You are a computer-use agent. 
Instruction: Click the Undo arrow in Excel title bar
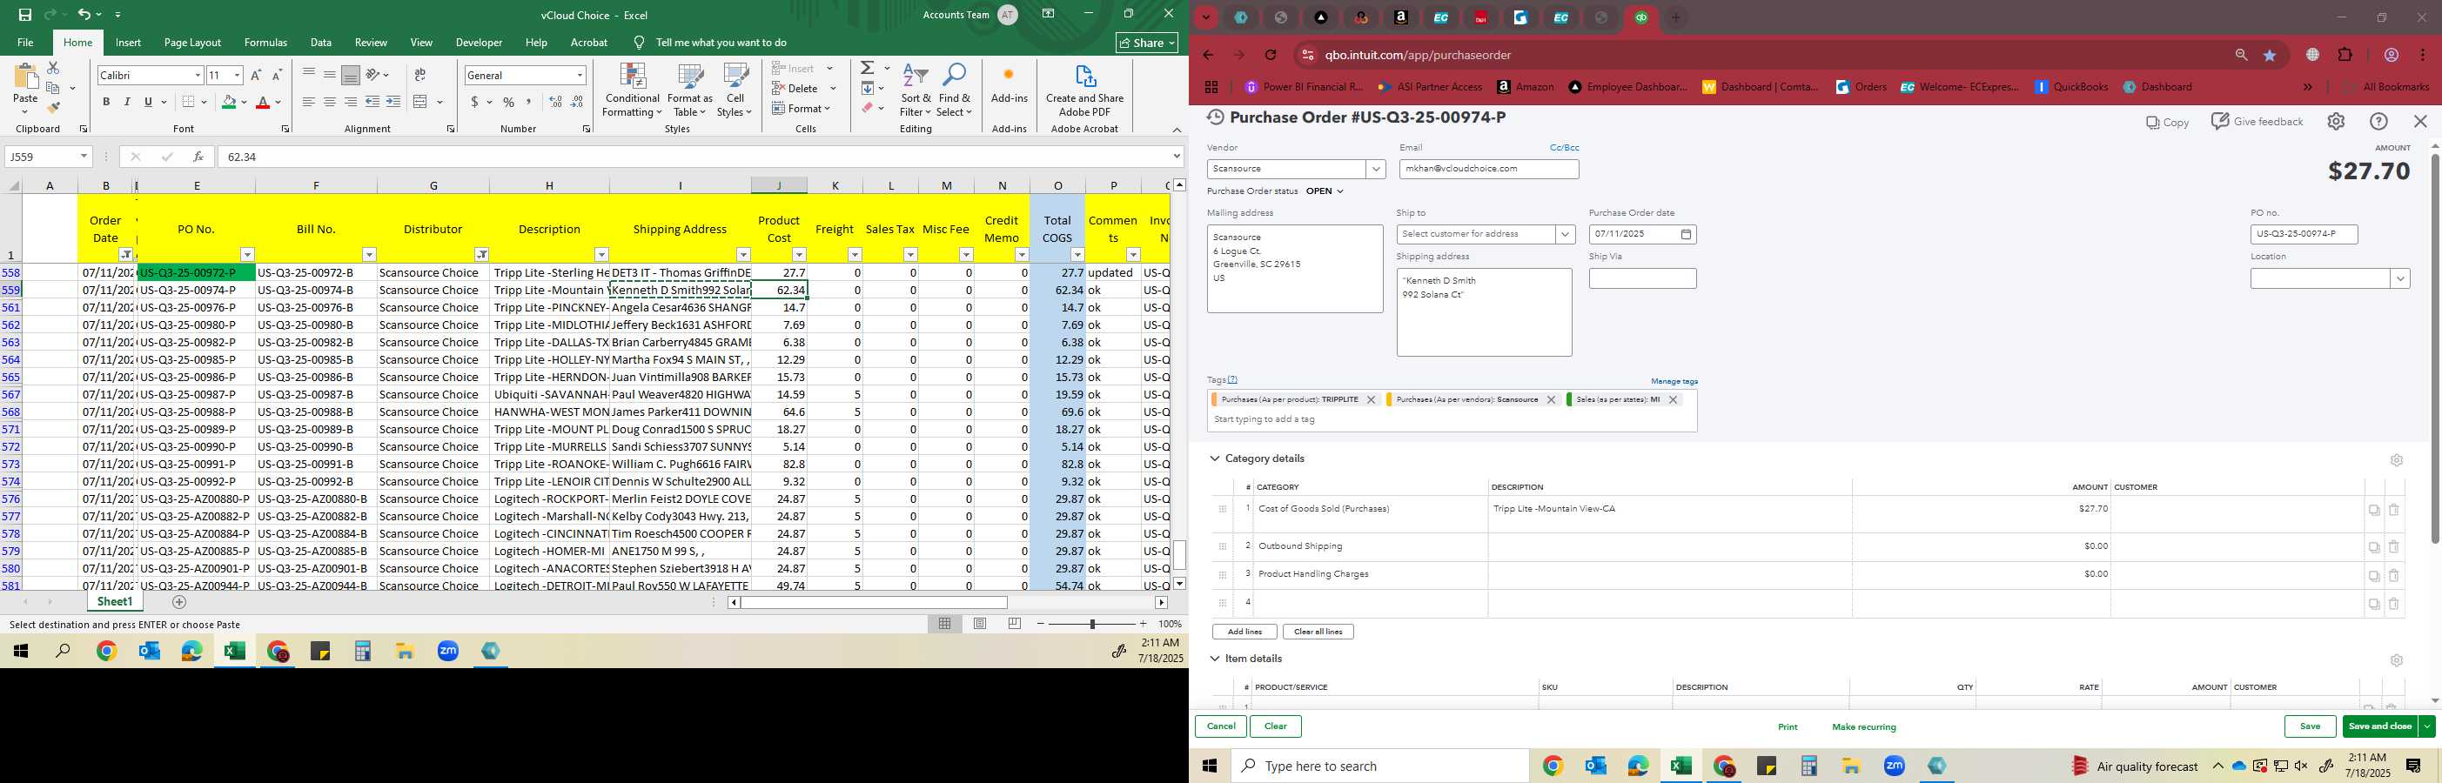[84, 14]
